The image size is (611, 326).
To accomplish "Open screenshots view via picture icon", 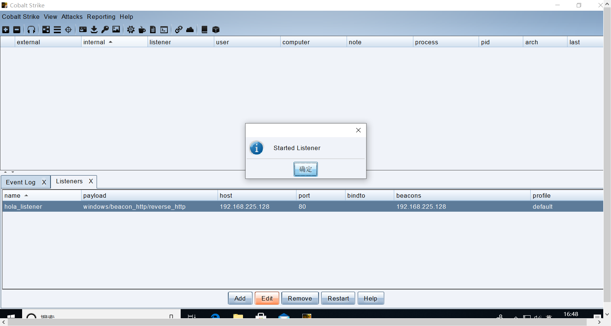I will [116, 30].
